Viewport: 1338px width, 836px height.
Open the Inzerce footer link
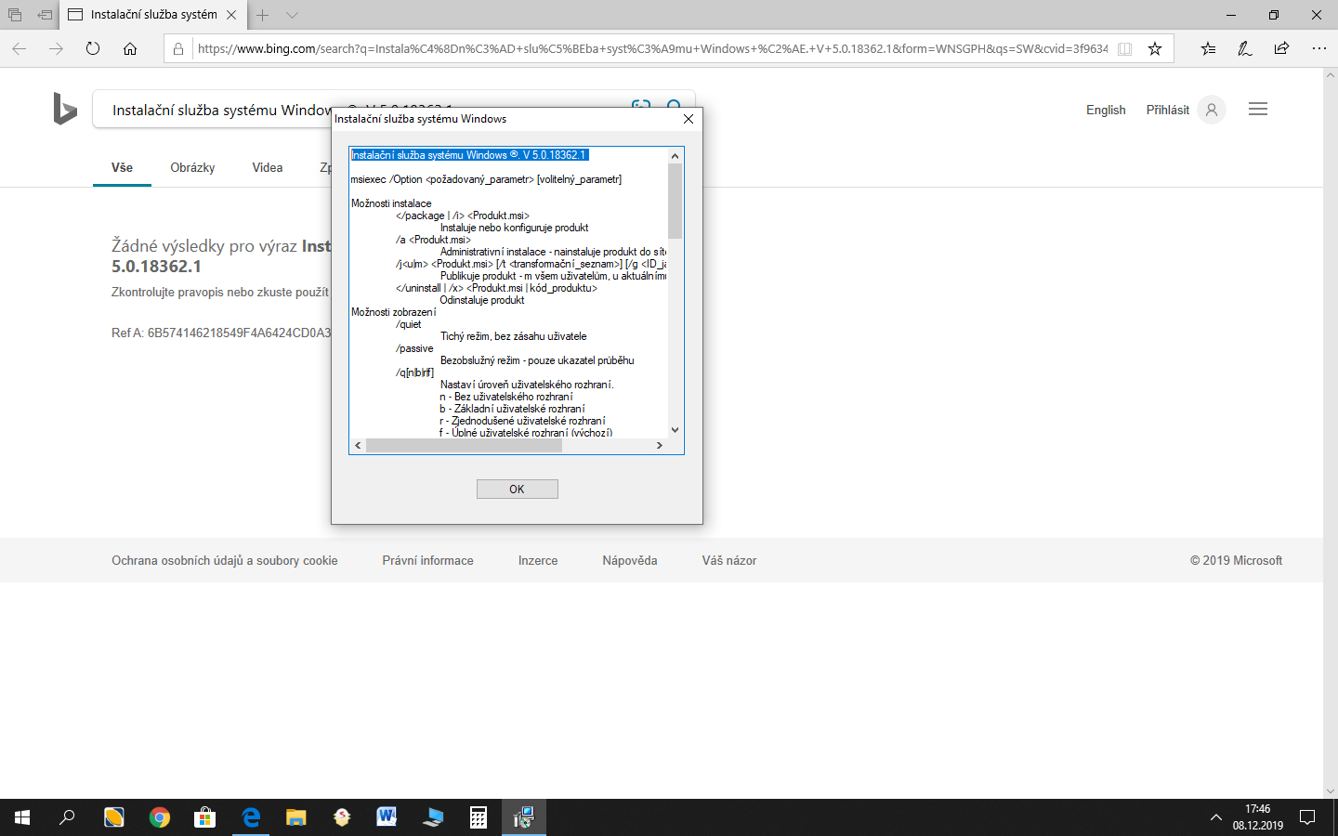(x=538, y=561)
